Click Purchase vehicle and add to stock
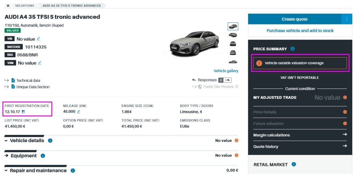 (300, 31)
